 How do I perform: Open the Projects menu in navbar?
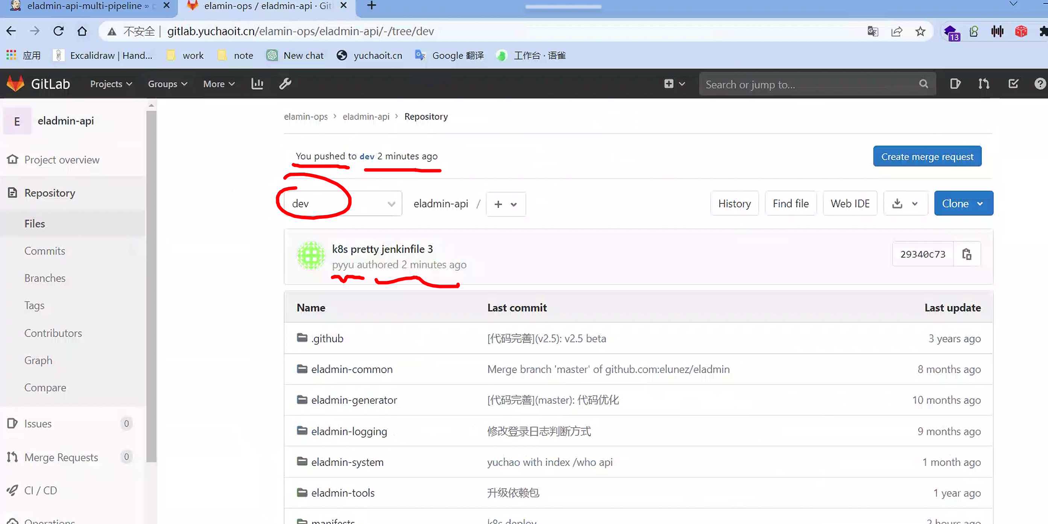(111, 84)
